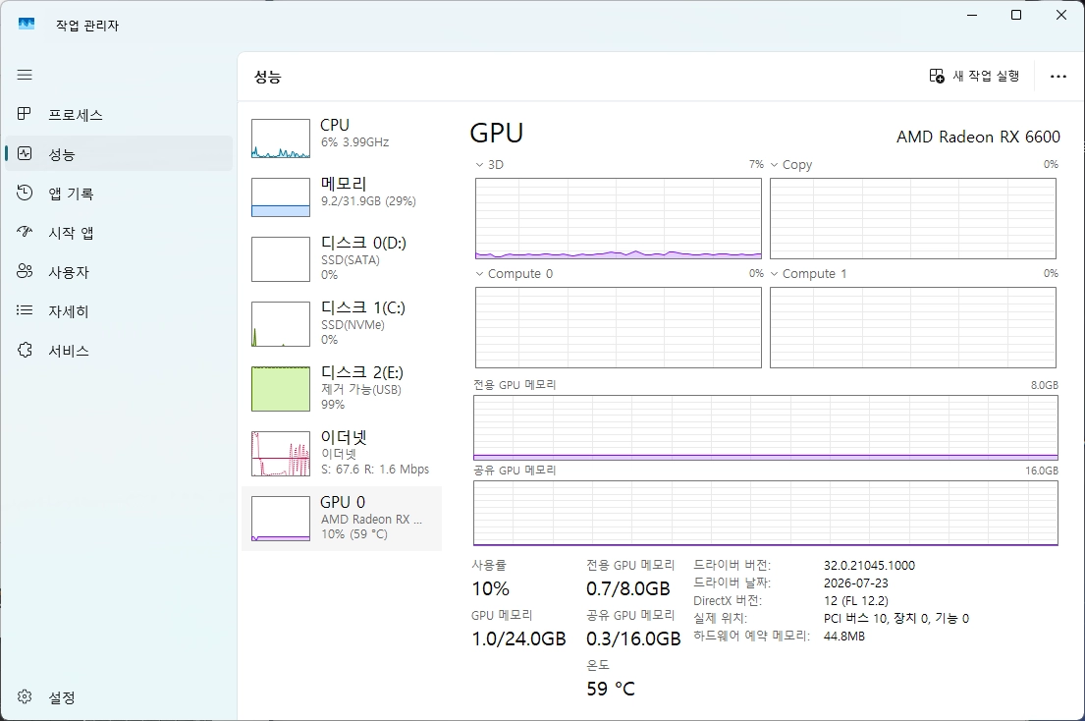
Task: Select the GPU 0 thumbnail graph
Action: click(280, 519)
